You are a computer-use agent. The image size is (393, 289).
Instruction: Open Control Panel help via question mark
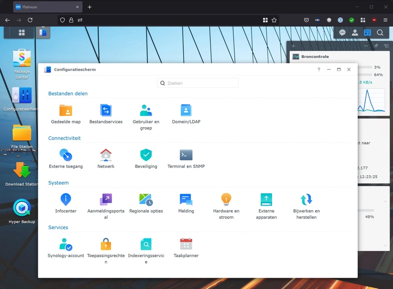pyautogui.click(x=318, y=70)
